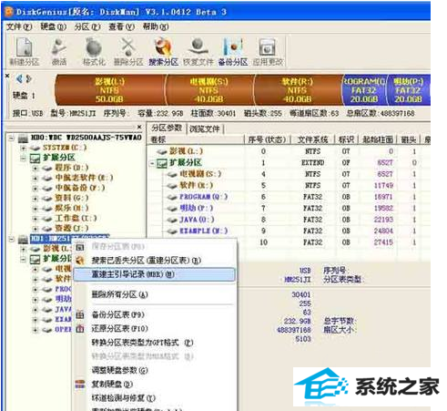
Task: Click the 激活 (activate) toolbar icon
Action: [59, 52]
